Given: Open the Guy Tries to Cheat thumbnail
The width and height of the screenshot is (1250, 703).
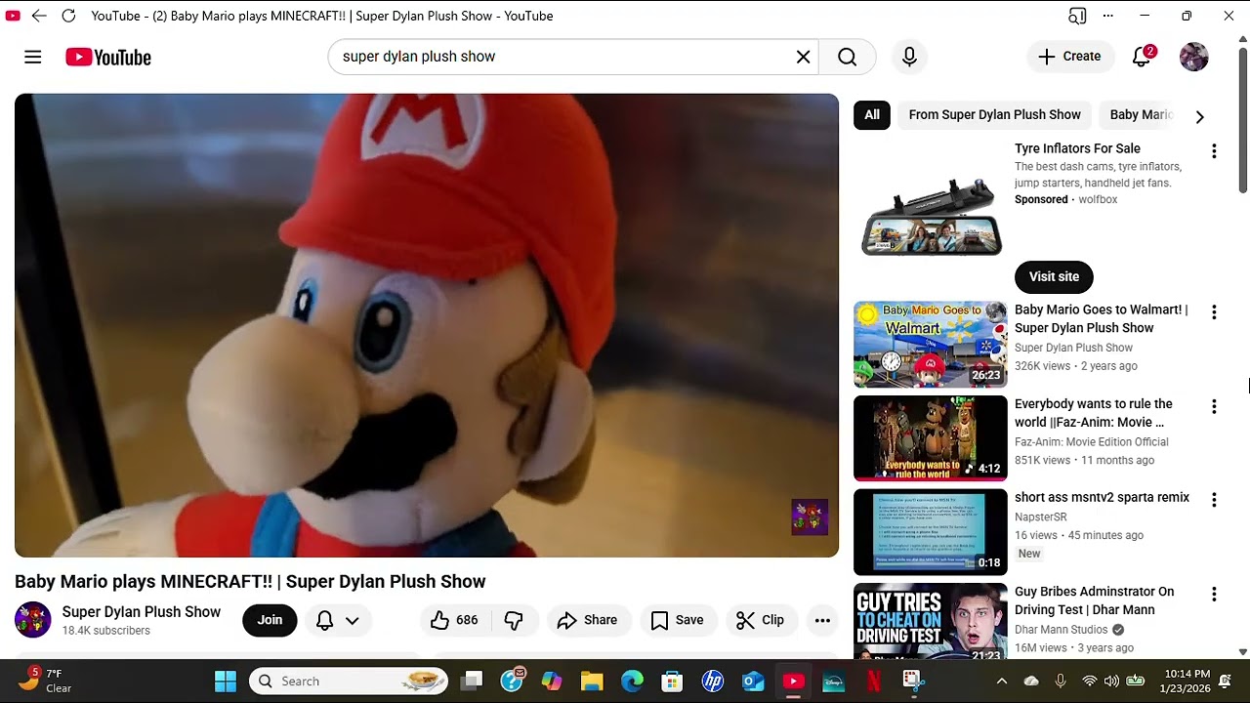Looking at the screenshot, I should (931, 622).
